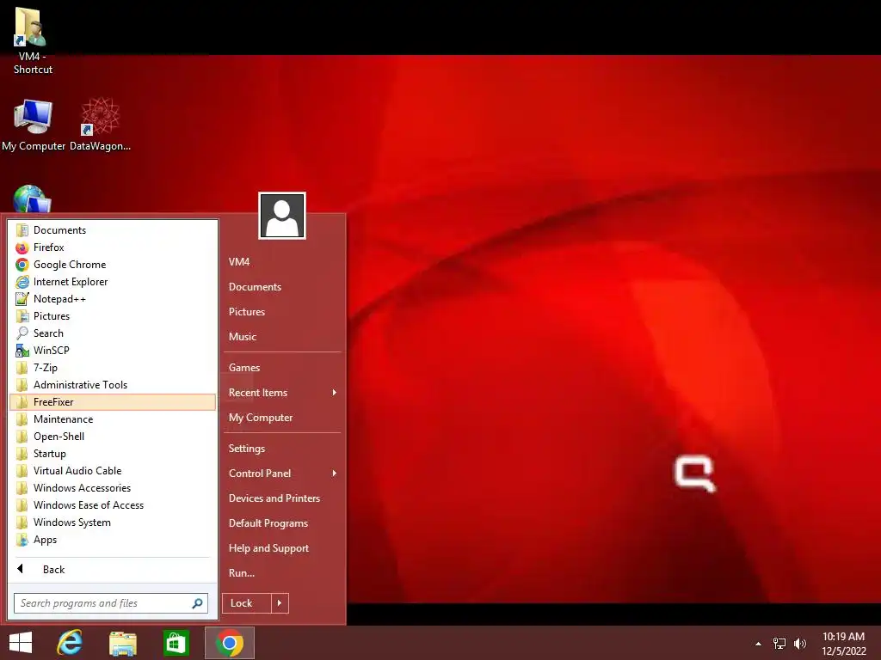
Task: Select the DataWagon desktop shortcut icon
Action: point(100,125)
